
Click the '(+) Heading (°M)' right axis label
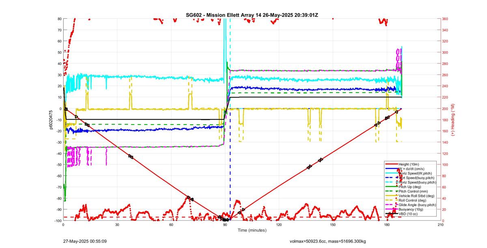453,120
